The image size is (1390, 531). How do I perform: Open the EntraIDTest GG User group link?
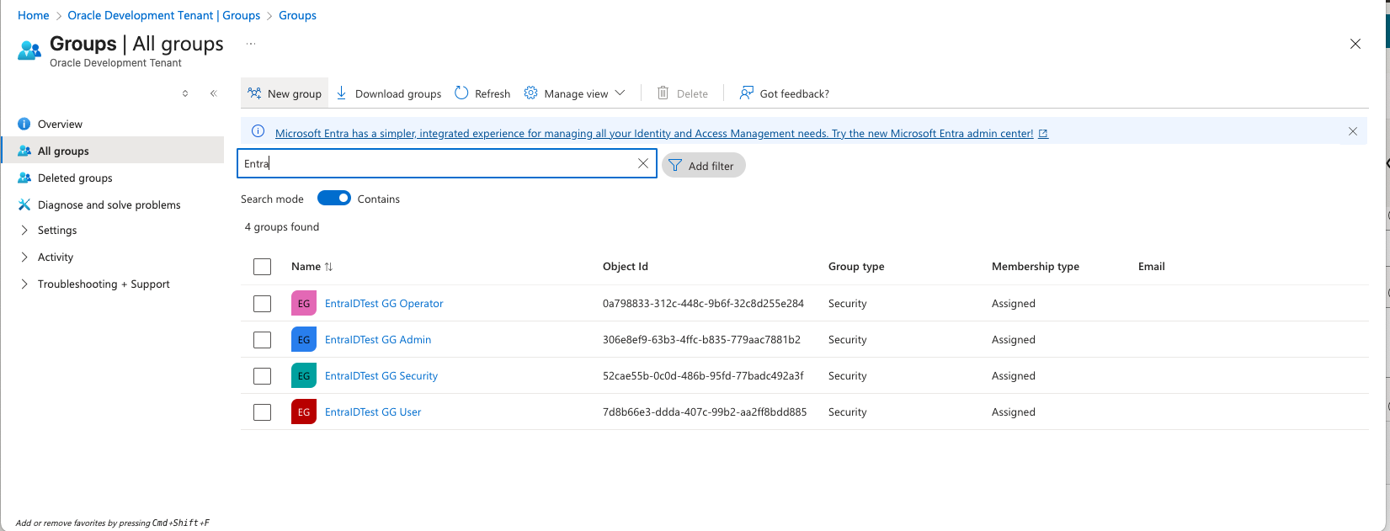tap(373, 412)
